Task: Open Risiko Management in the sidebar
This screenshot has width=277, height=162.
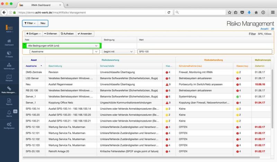Action: pos(9,90)
